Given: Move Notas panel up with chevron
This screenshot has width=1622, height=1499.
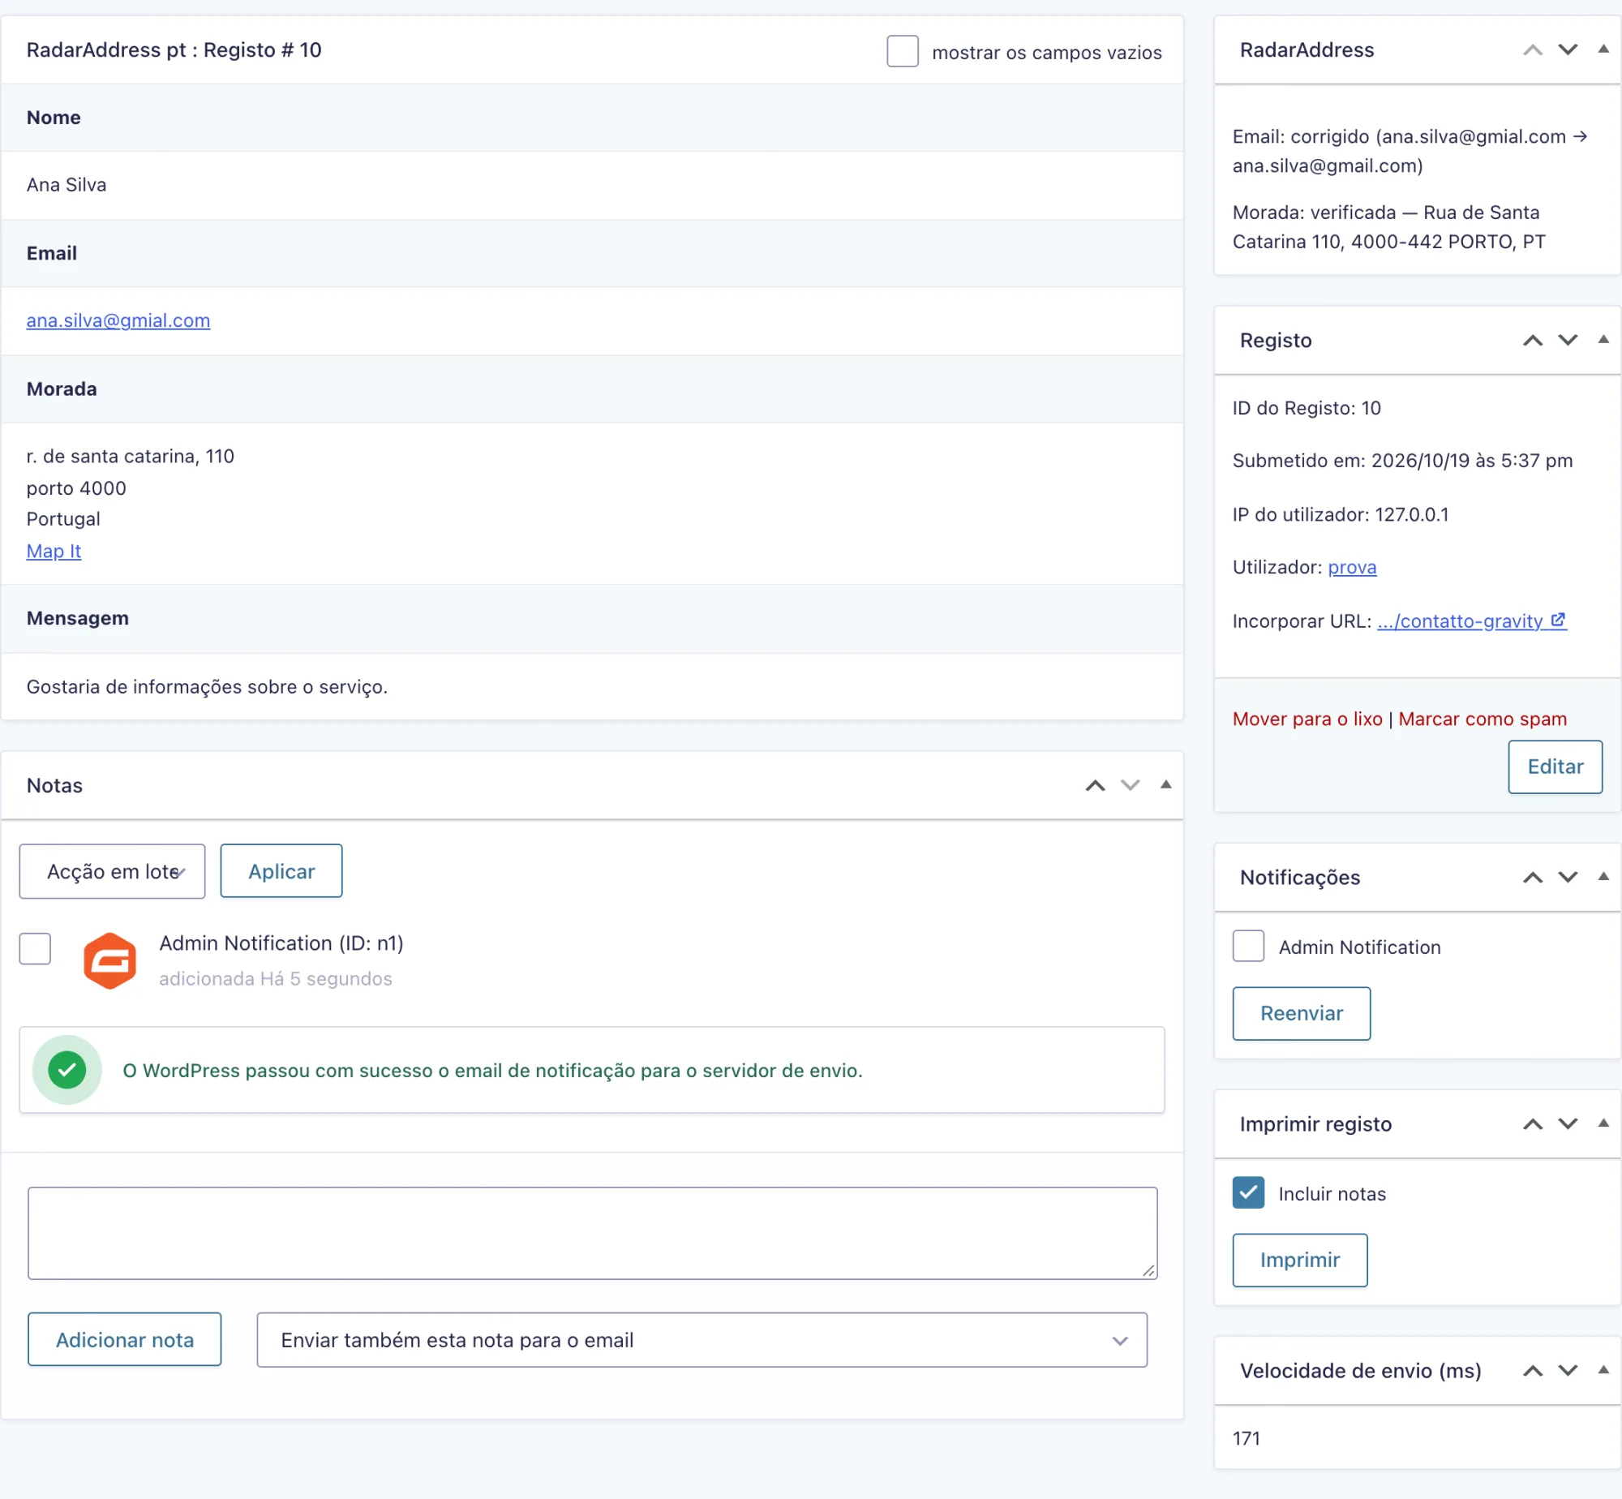Looking at the screenshot, I should coord(1095,785).
